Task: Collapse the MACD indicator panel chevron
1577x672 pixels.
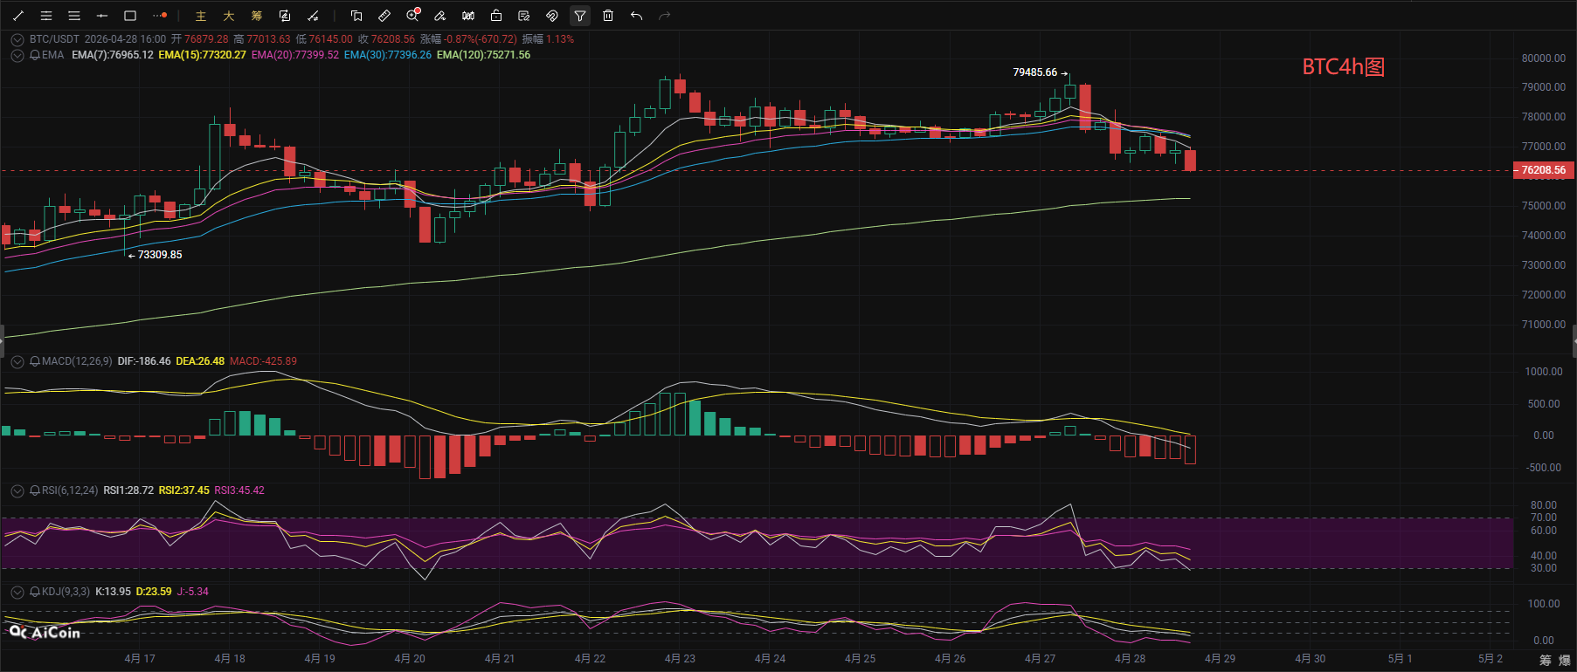Action: point(17,361)
